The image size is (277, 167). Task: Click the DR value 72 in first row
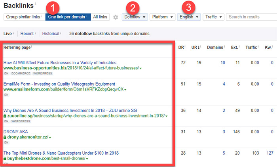(x=183, y=63)
